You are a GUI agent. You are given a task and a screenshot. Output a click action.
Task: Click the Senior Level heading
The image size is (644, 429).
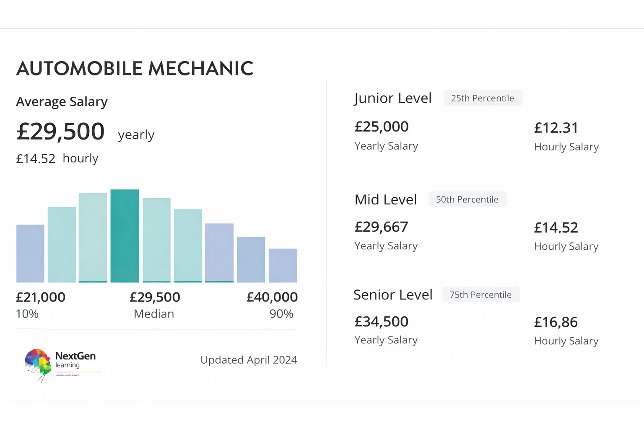393,295
